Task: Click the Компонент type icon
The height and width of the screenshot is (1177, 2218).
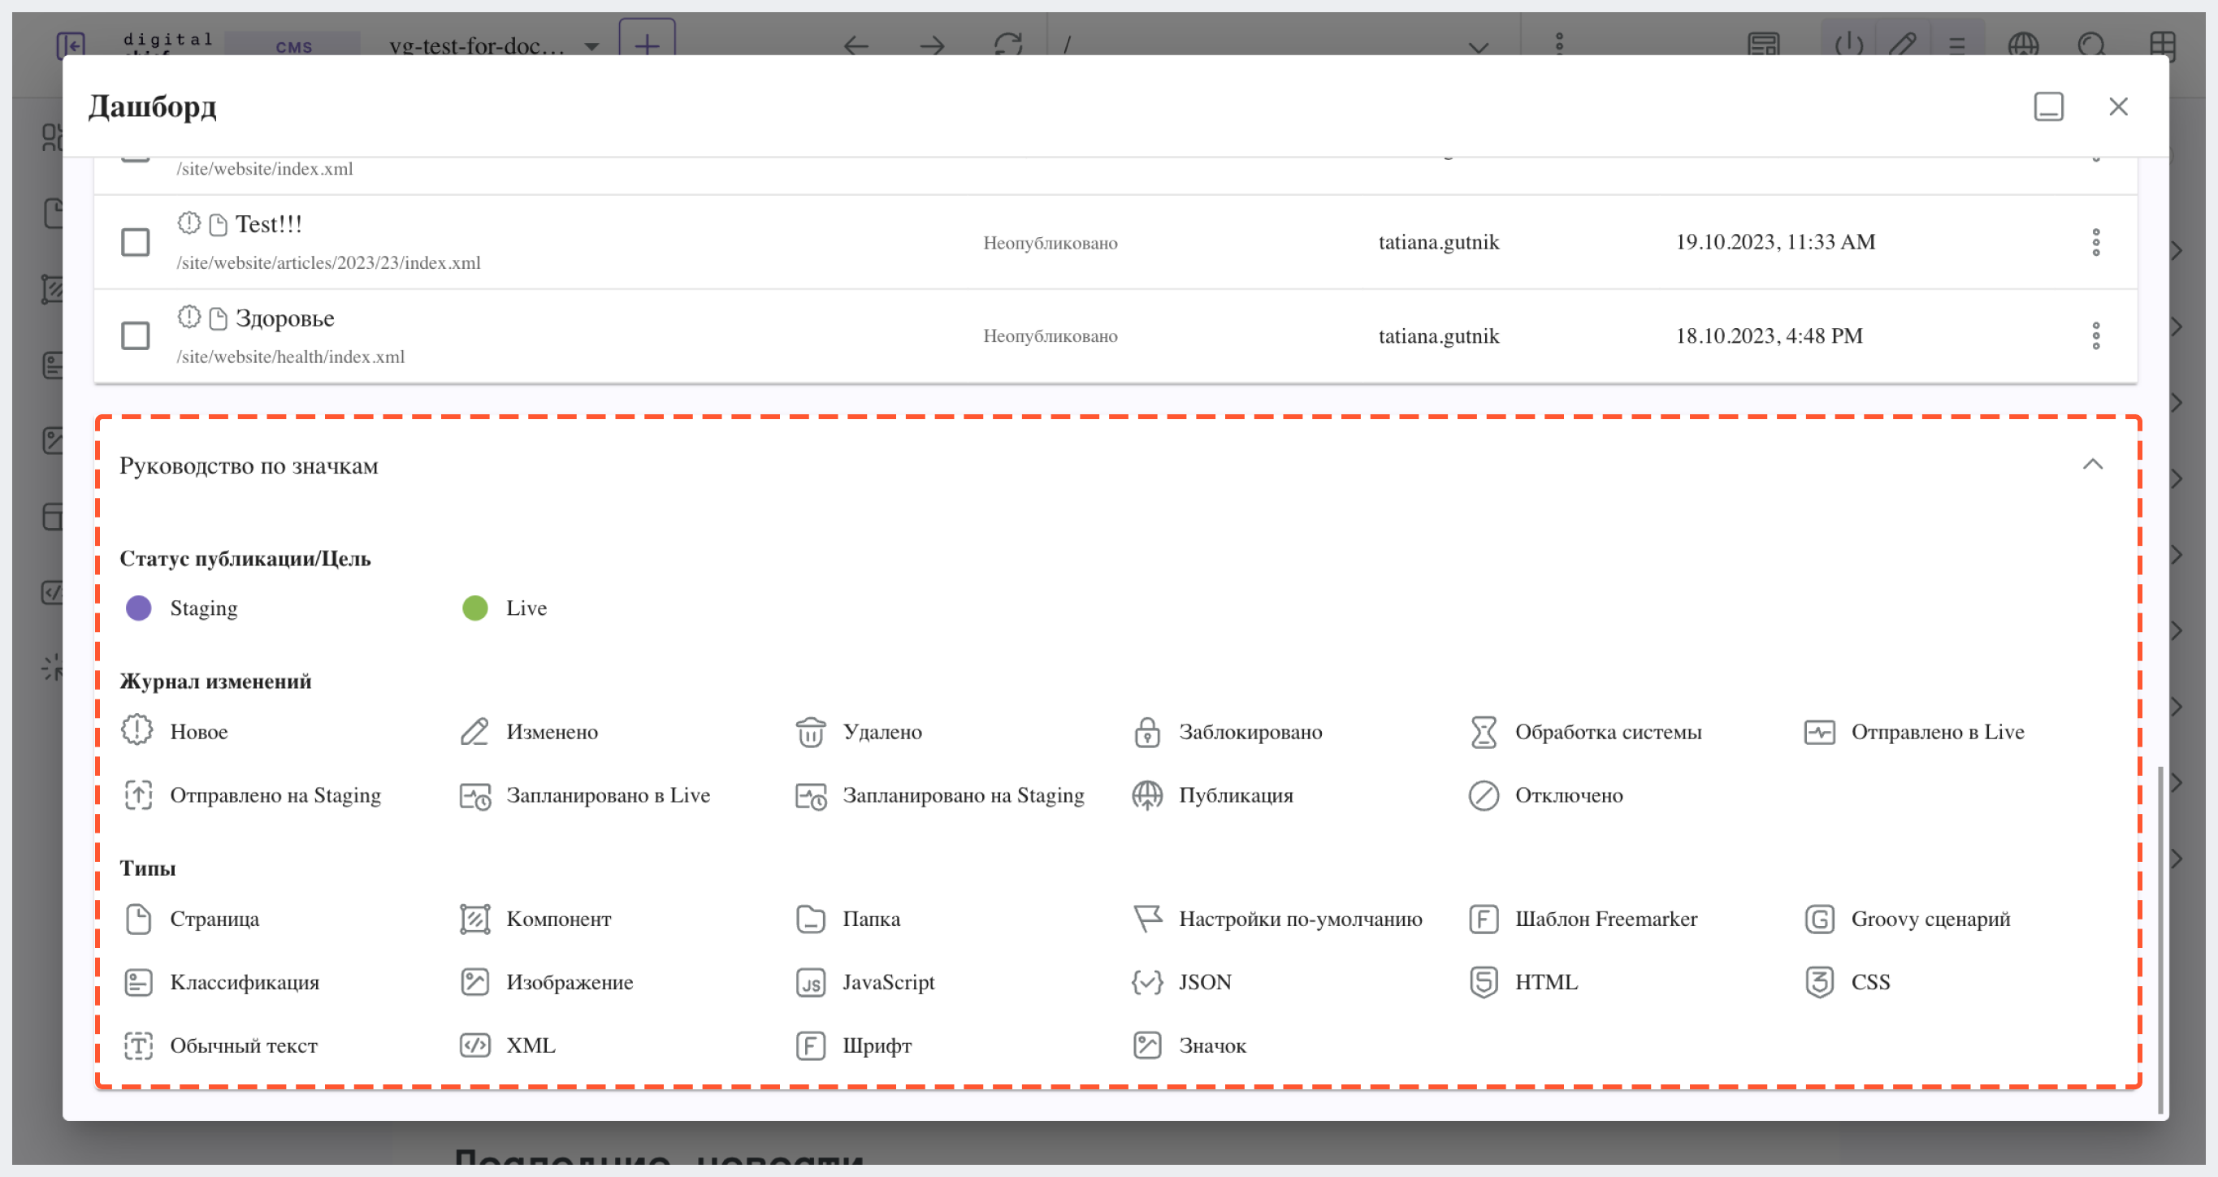Action: point(474,919)
